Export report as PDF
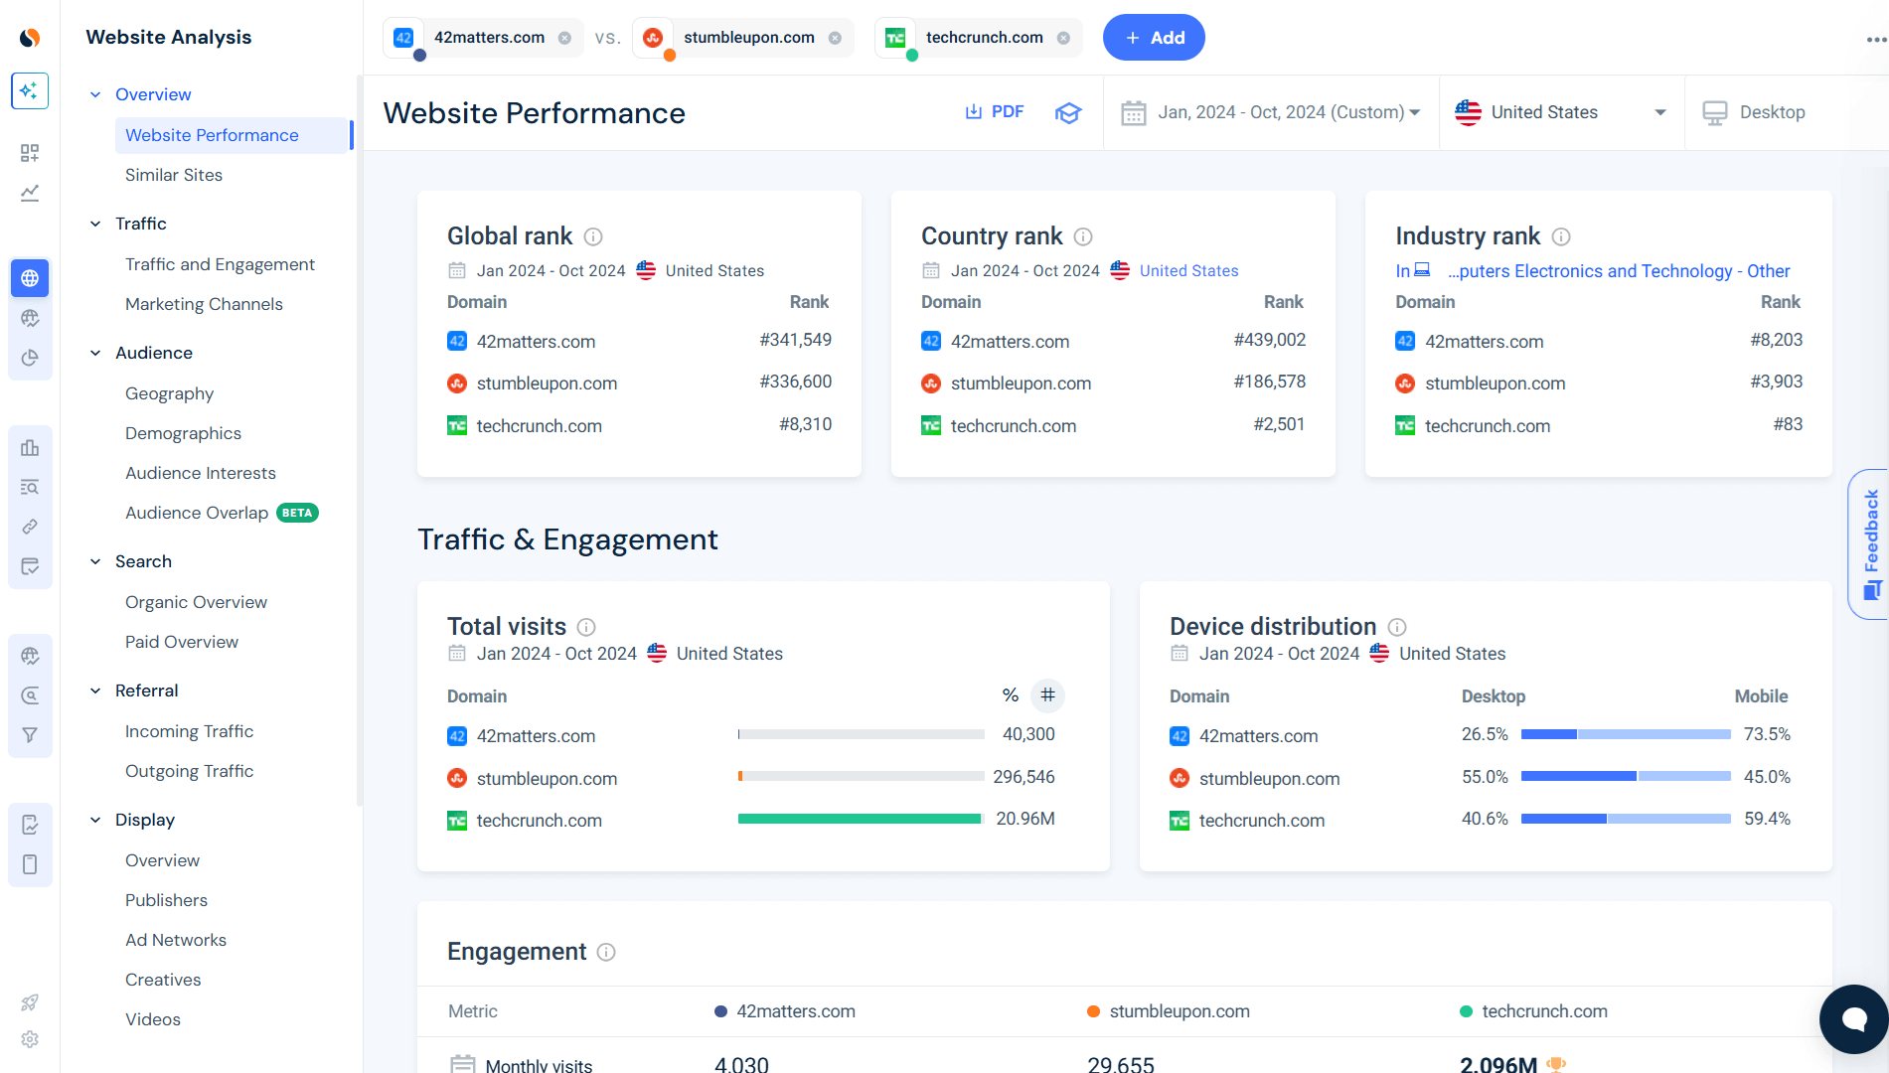Screen dimensions: 1889x1073 (x=995, y=111)
